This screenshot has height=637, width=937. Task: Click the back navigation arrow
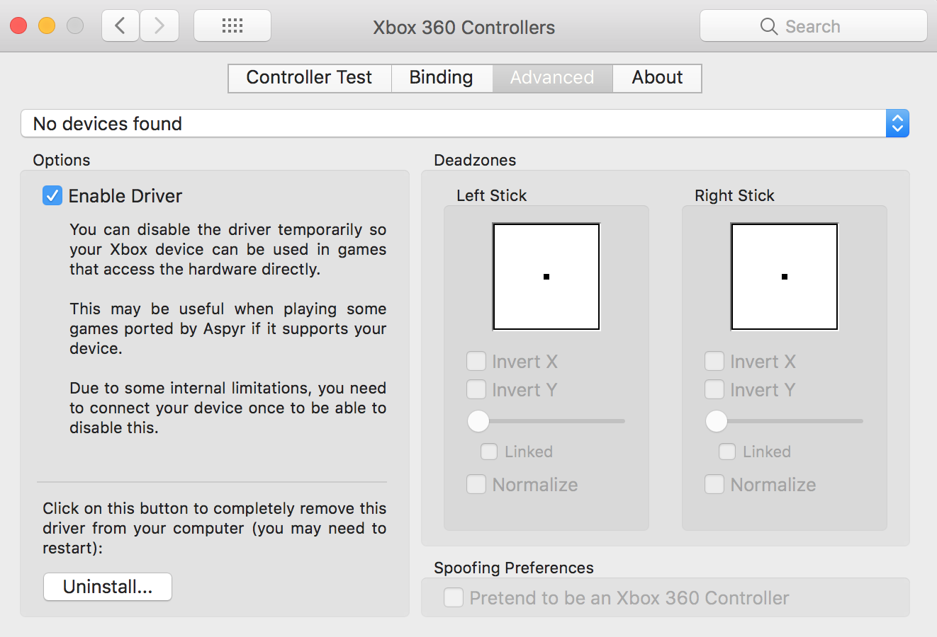tap(120, 25)
